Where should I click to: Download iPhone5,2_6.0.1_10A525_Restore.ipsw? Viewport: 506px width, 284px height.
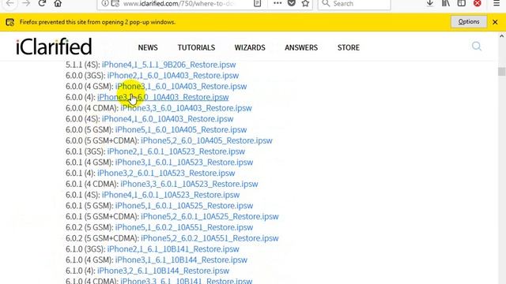tap(210, 217)
